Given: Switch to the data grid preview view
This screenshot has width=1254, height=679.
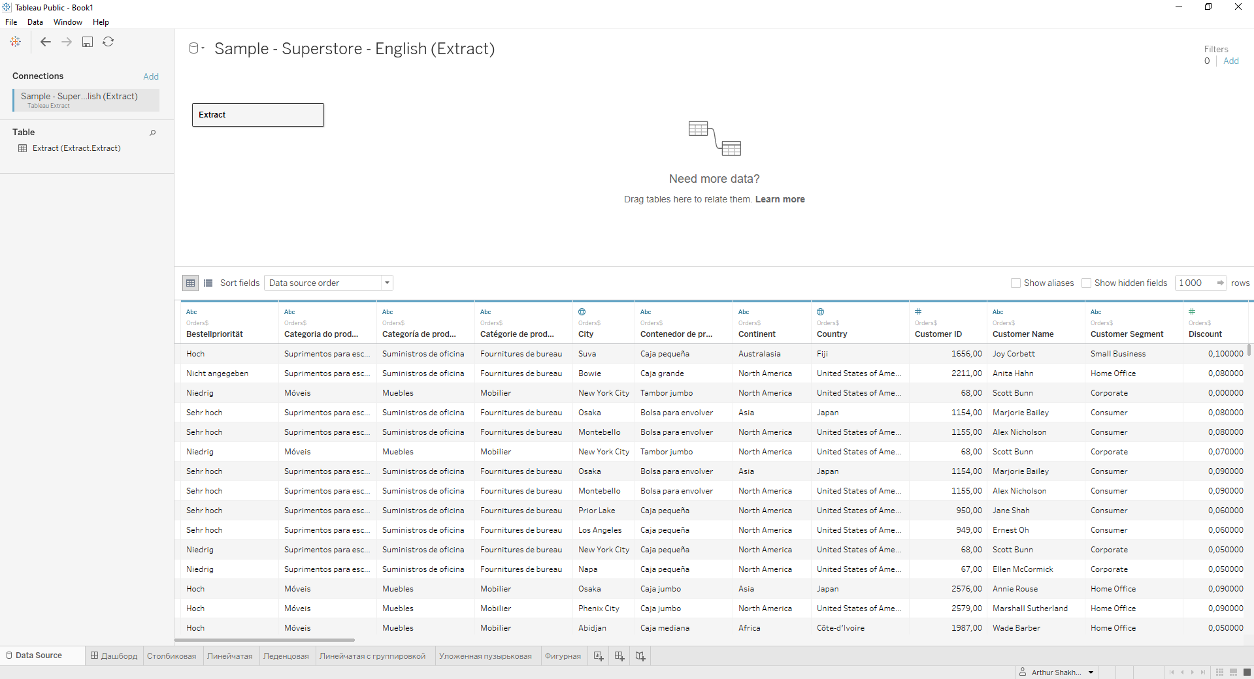Looking at the screenshot, I should pos(191,283).
